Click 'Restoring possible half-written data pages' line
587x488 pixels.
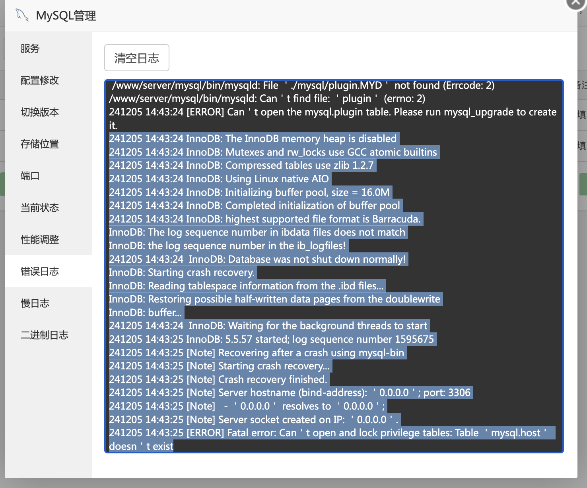[x=275, y=299]
